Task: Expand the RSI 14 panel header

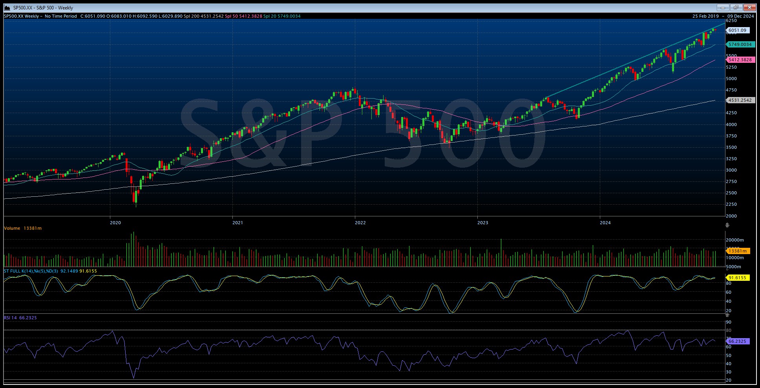Action: click(x=20, y=317)
